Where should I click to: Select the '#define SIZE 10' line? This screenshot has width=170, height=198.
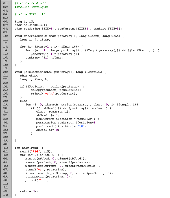click(x=30, y=14)
